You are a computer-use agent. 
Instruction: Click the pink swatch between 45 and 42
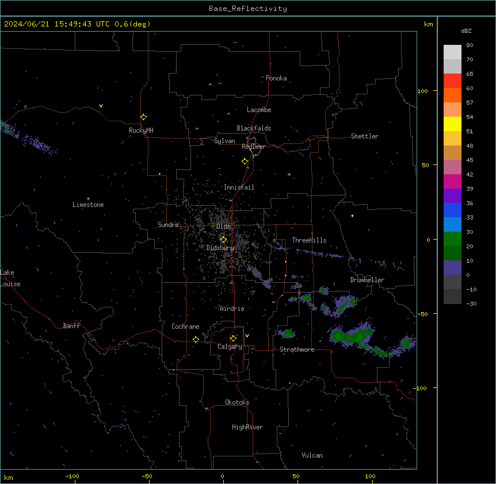(452, 167)
